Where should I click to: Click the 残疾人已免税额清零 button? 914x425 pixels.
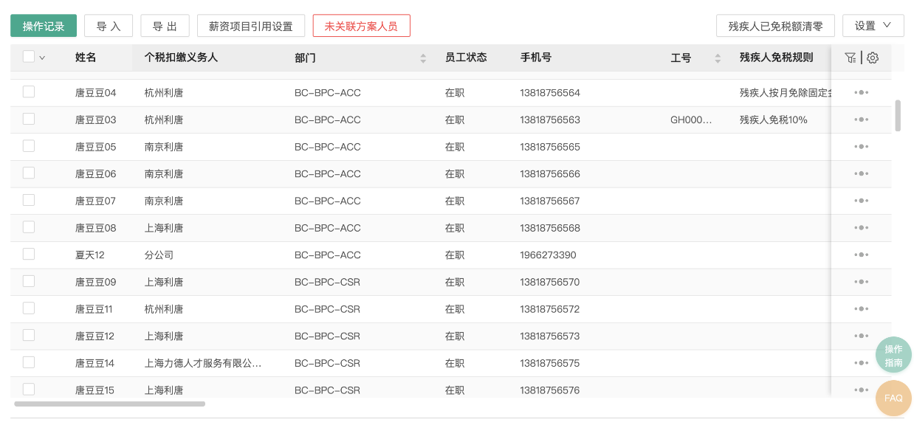775,25
